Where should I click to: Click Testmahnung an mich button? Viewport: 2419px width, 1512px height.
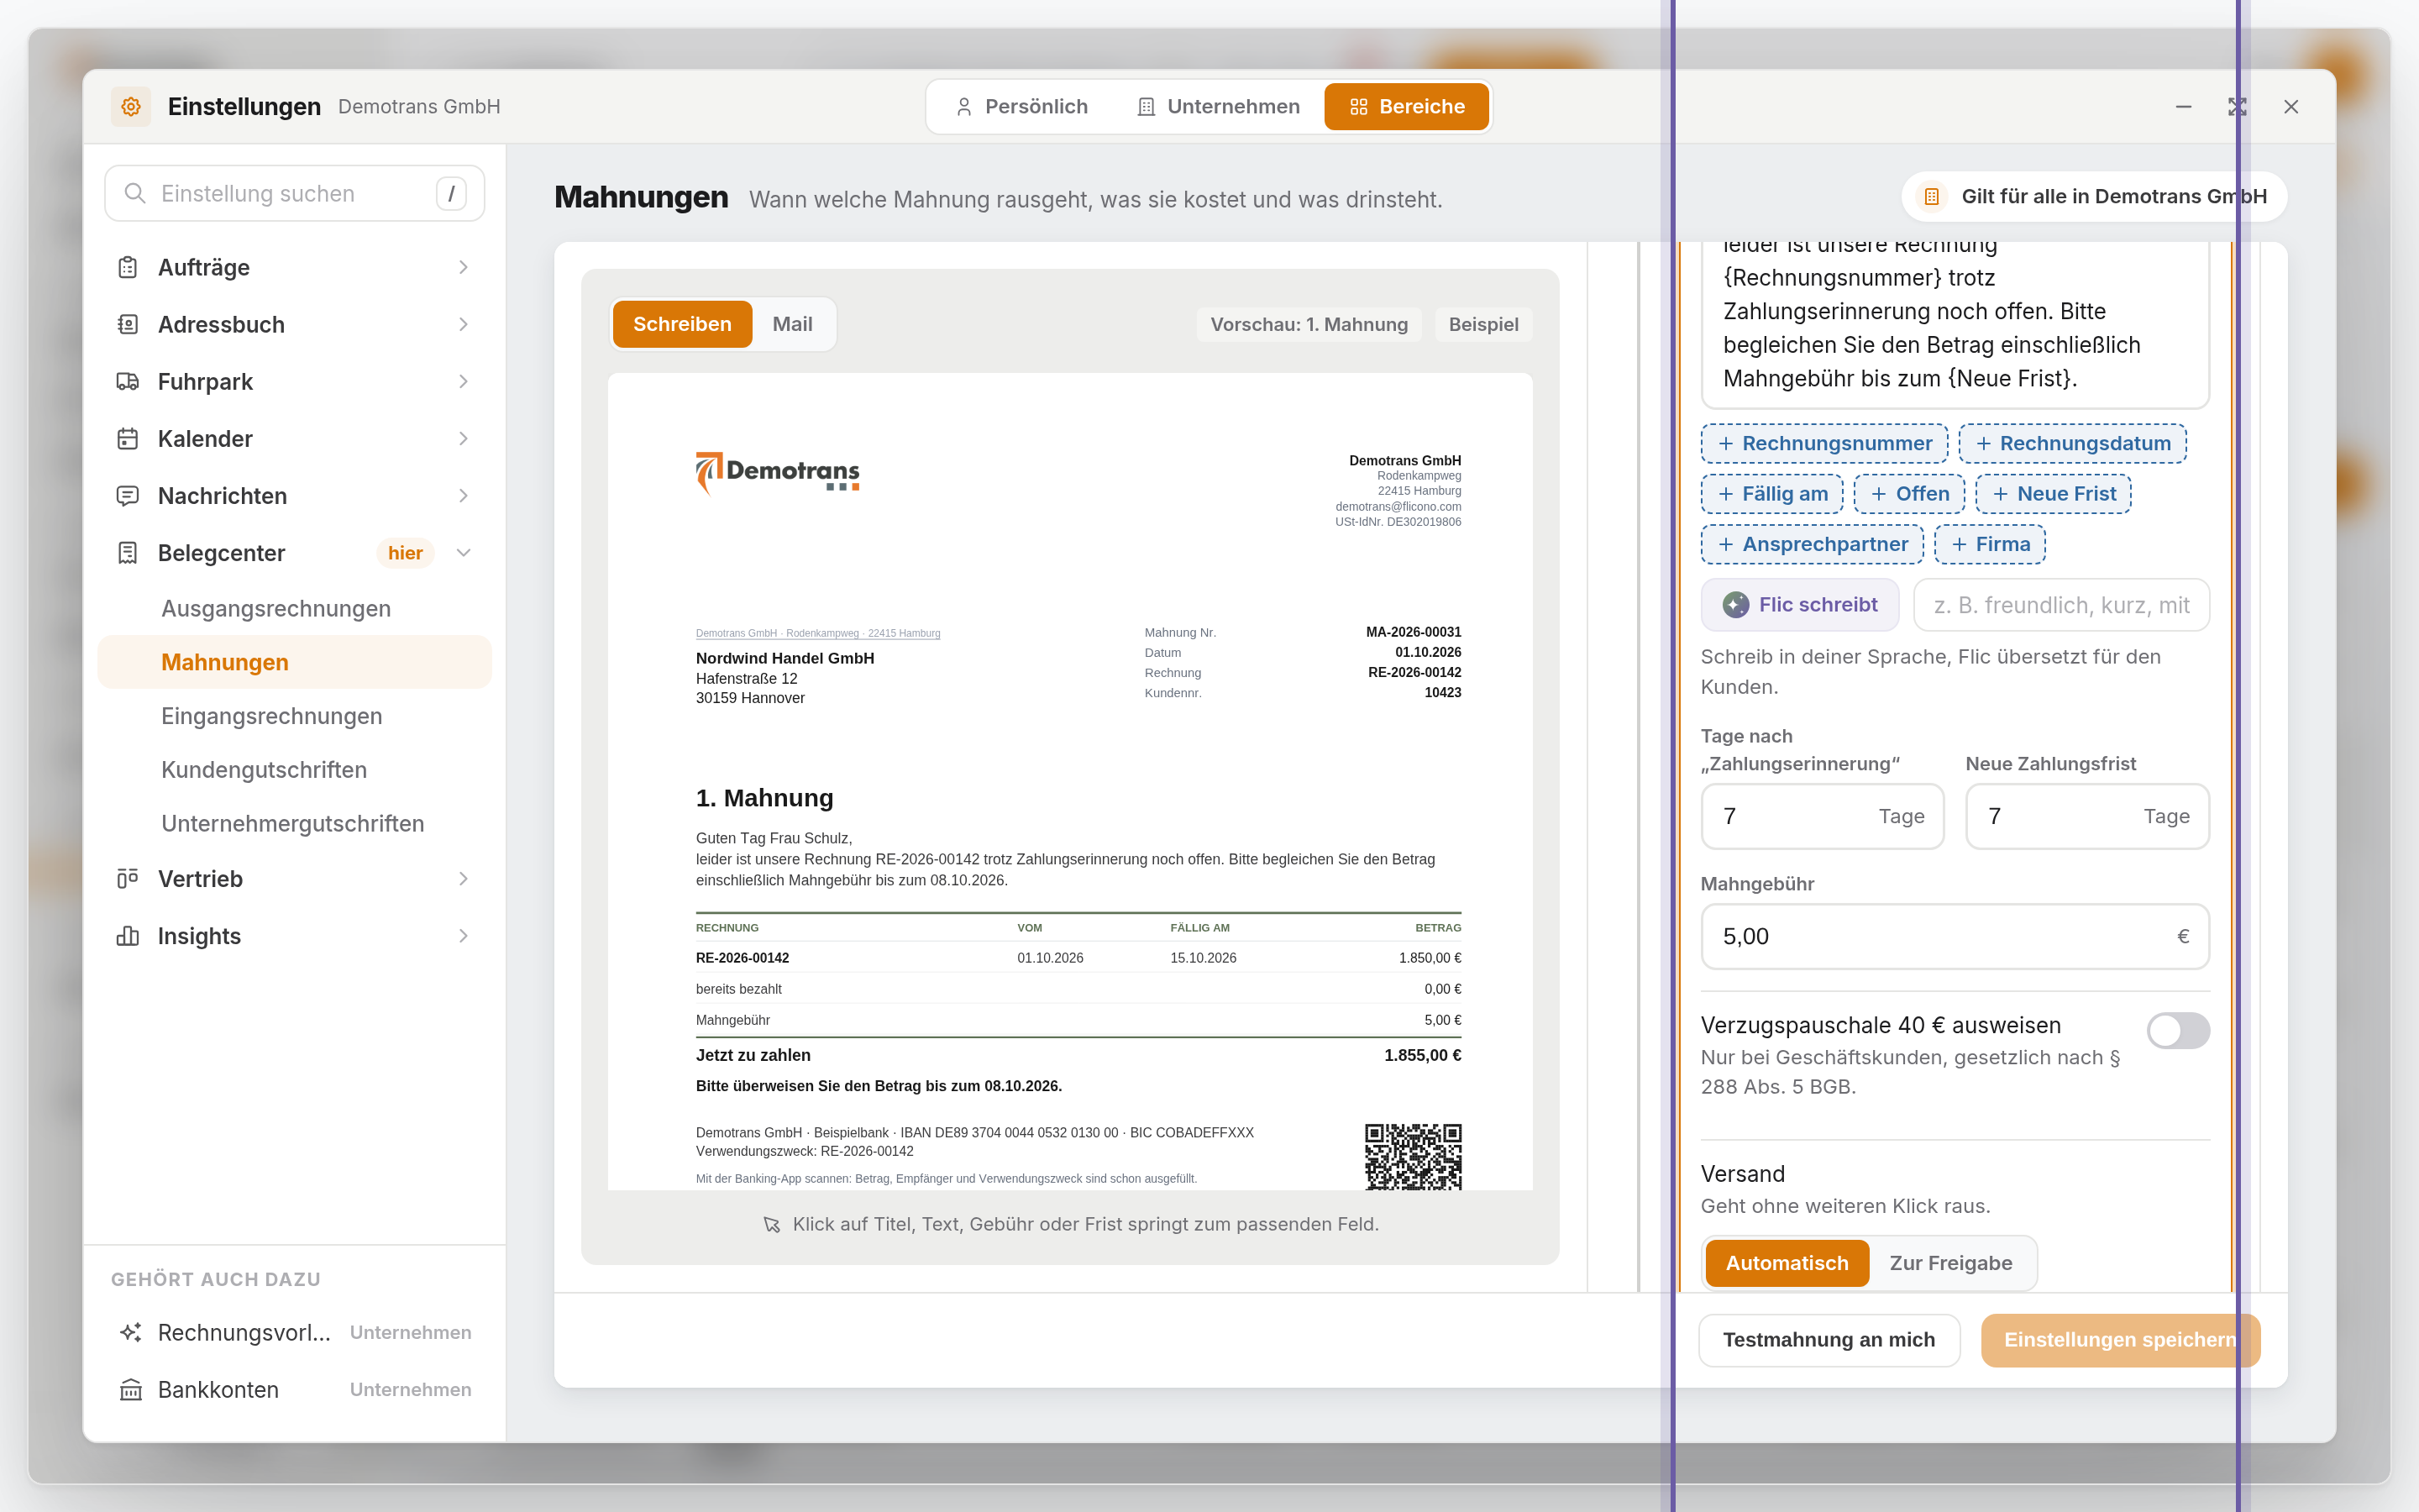[x=1829, y=1339]
